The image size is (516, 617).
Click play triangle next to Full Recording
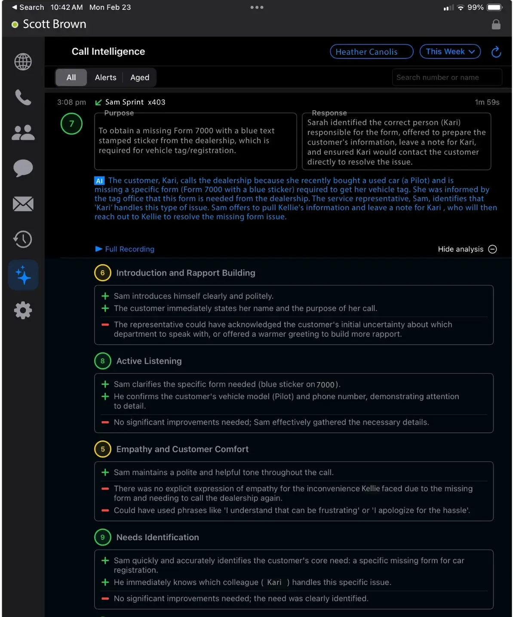pyautogui.click(x=98, y=249)
